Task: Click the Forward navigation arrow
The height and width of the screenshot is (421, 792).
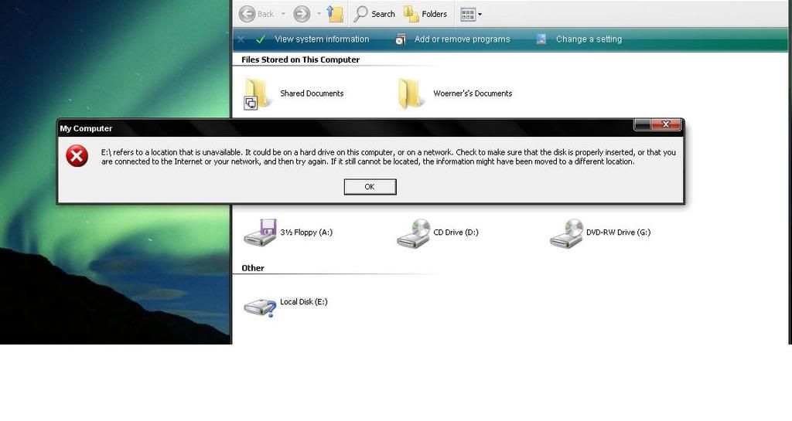Action: [x=302, y=14]
